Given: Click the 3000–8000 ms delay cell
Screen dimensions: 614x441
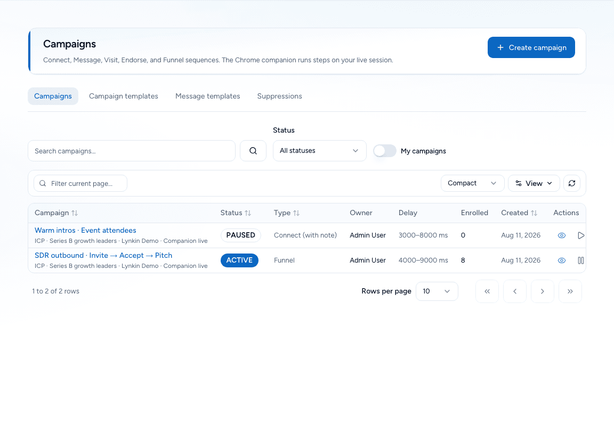Looking at the screenshot, I should 423,235.
